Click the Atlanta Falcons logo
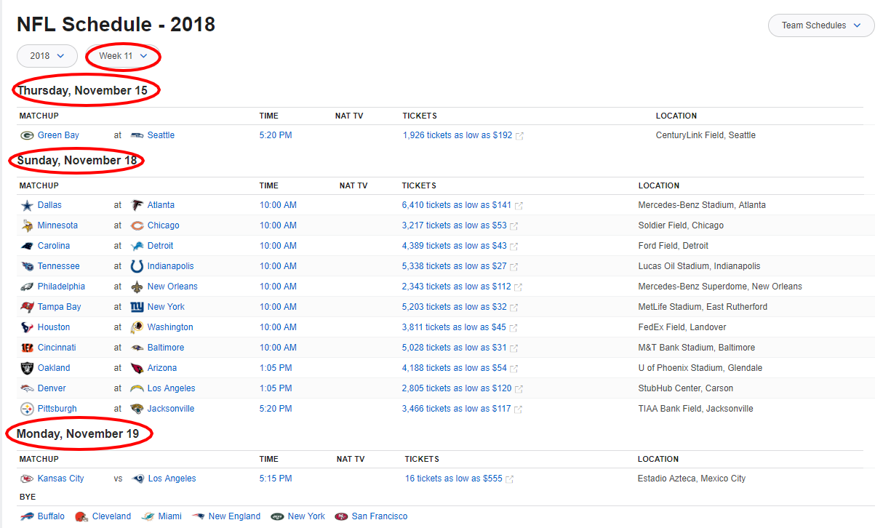 137,205
